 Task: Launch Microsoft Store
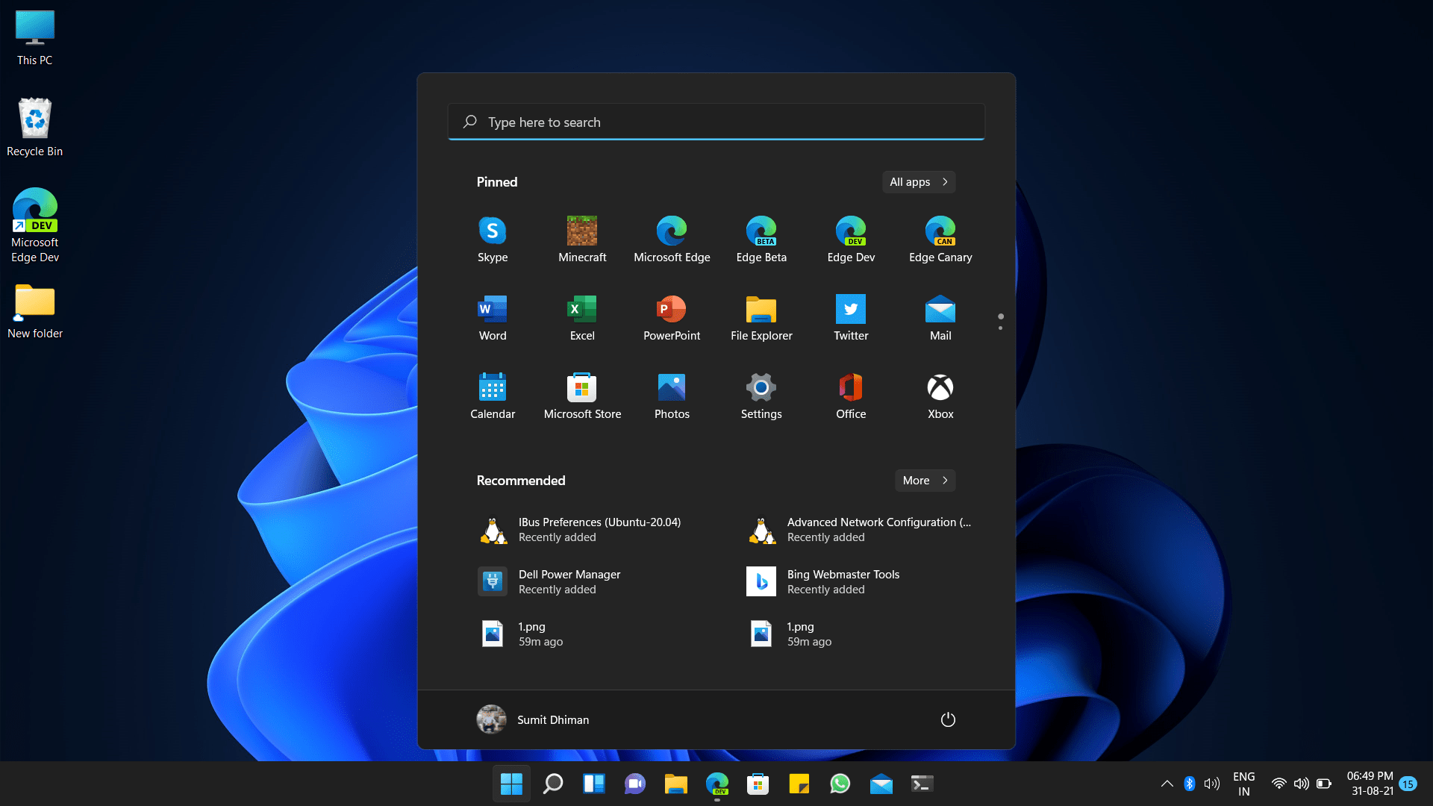tap(581, 396)
